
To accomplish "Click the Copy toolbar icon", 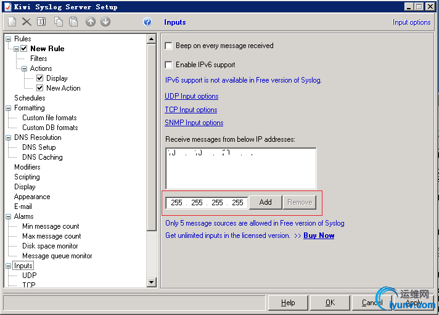I will click(x=59, y=22).
